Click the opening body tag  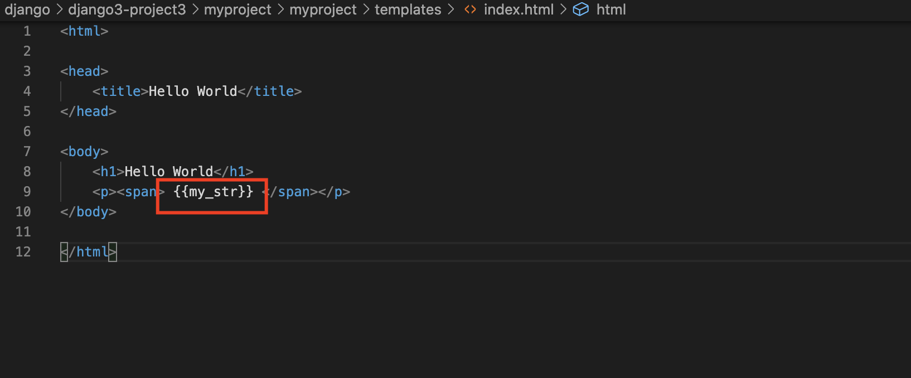click(x=84, y=152)
